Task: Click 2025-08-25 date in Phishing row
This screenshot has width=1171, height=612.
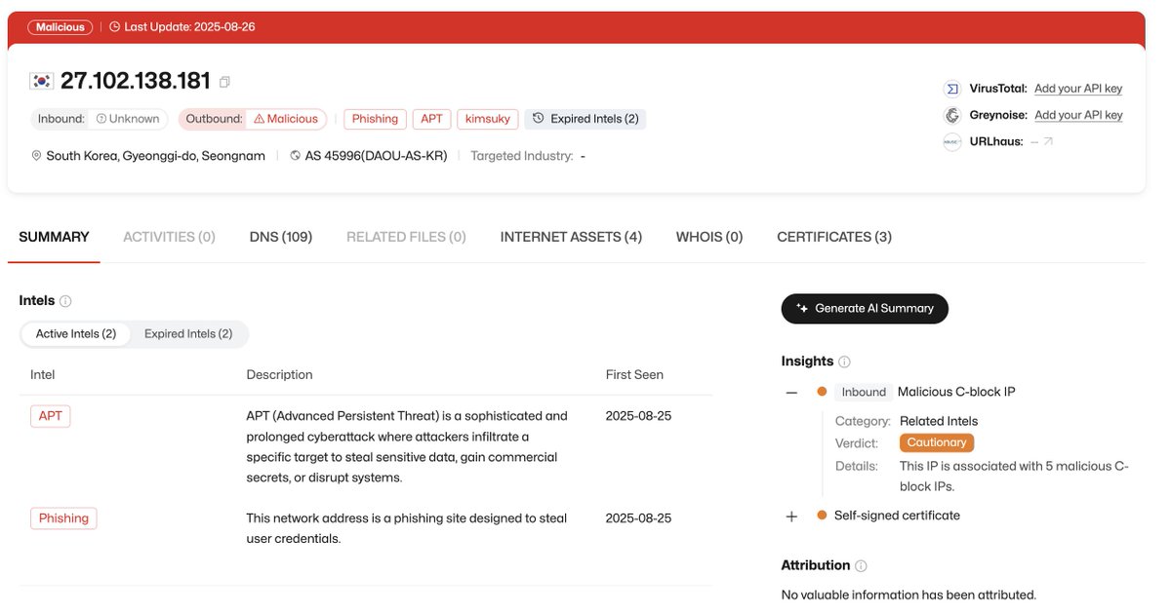Action: click(638, 518)
